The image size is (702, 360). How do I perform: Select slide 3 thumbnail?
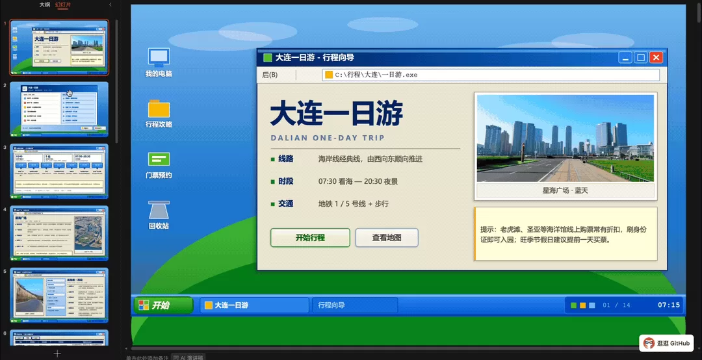pyautogui.click(x=59, y=171)
